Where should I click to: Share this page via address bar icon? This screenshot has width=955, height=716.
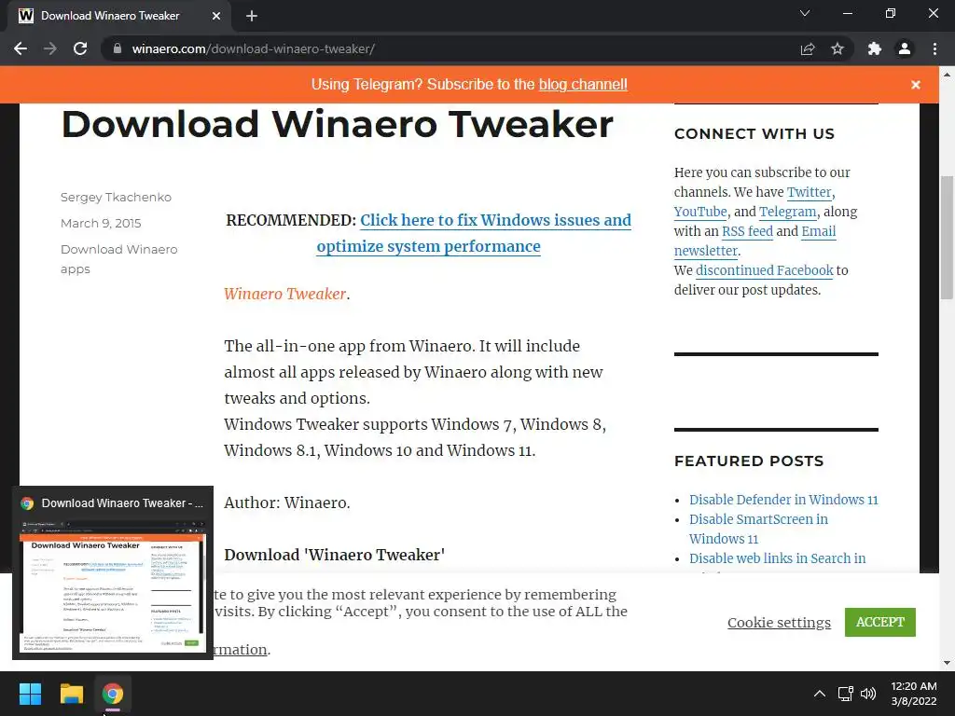[x=808, y=48]
